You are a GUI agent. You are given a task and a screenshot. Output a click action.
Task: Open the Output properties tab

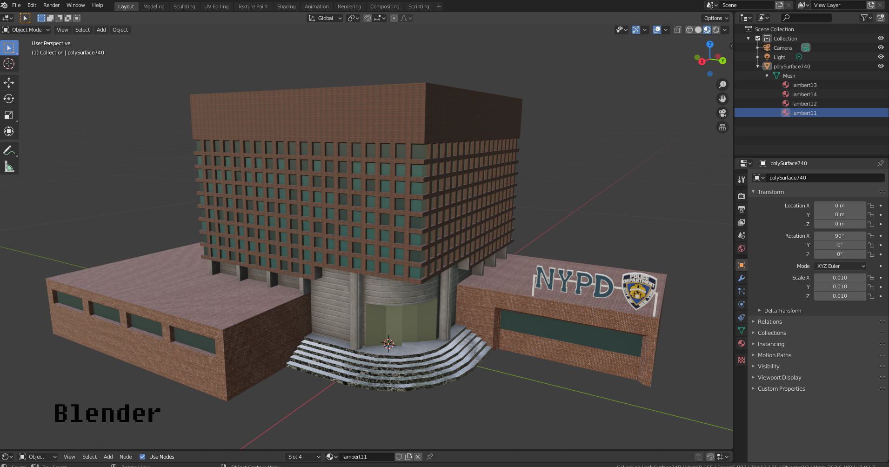pos(742,209)
